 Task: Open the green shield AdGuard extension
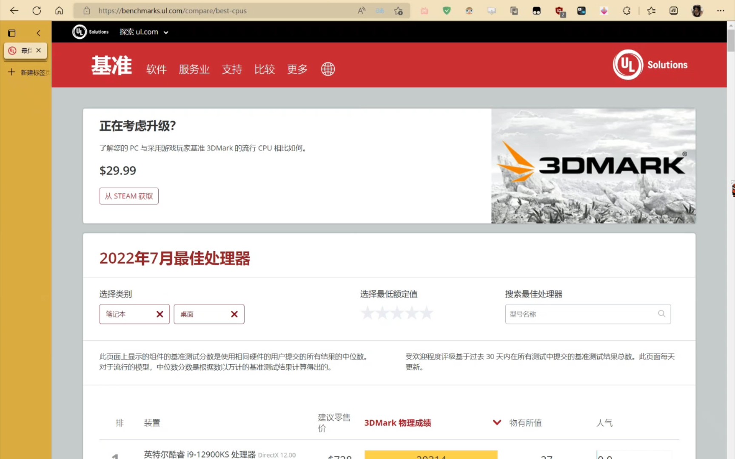(x=447, y=11)
